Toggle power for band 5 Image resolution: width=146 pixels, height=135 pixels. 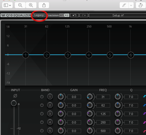pos(42,131)
